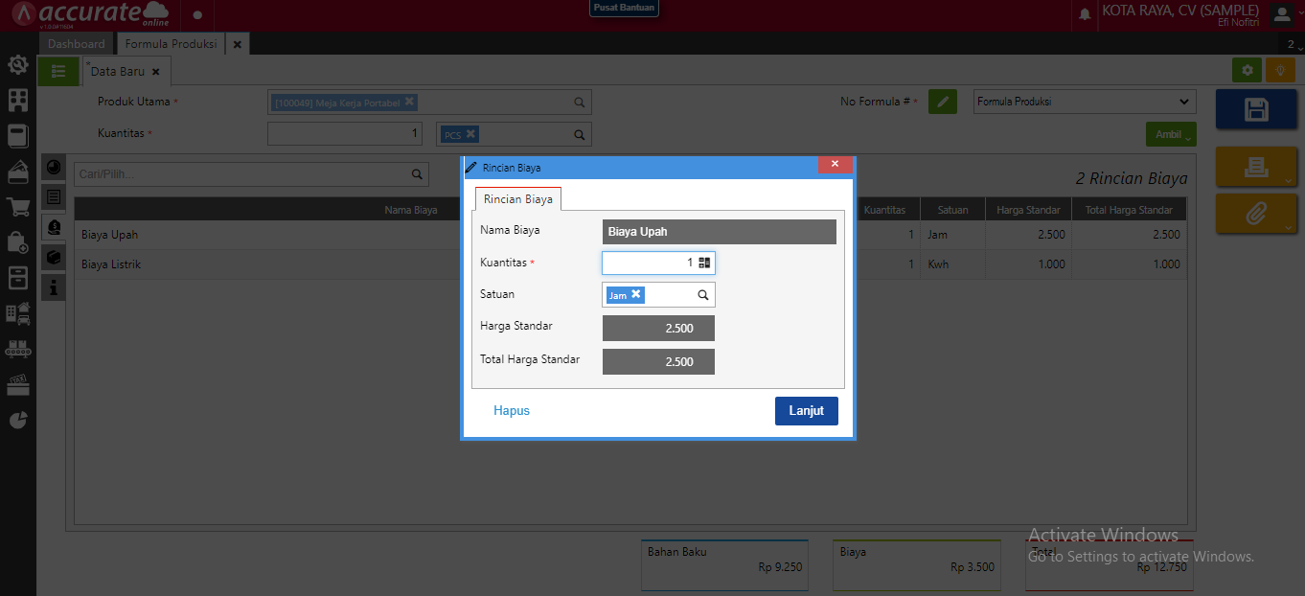Open the yellow paperclip attachment button
Image resolution: width=1305 pixels, height=596 pixels.
1256,214
